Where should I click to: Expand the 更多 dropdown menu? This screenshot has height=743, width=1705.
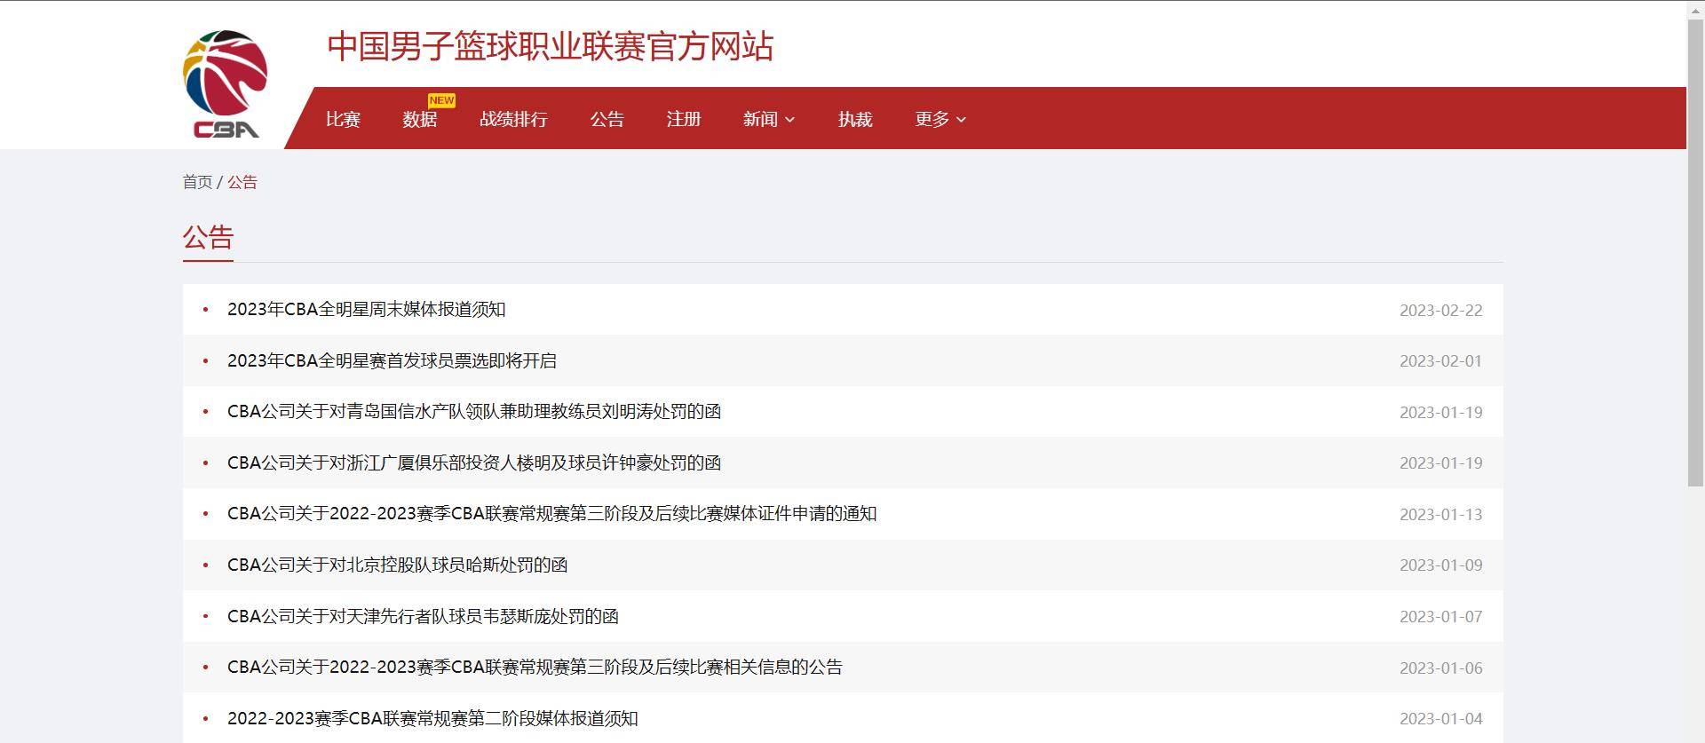[x=940, y=119]
